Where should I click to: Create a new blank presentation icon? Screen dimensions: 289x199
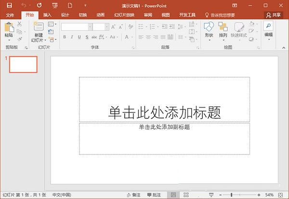coord(70,5)
